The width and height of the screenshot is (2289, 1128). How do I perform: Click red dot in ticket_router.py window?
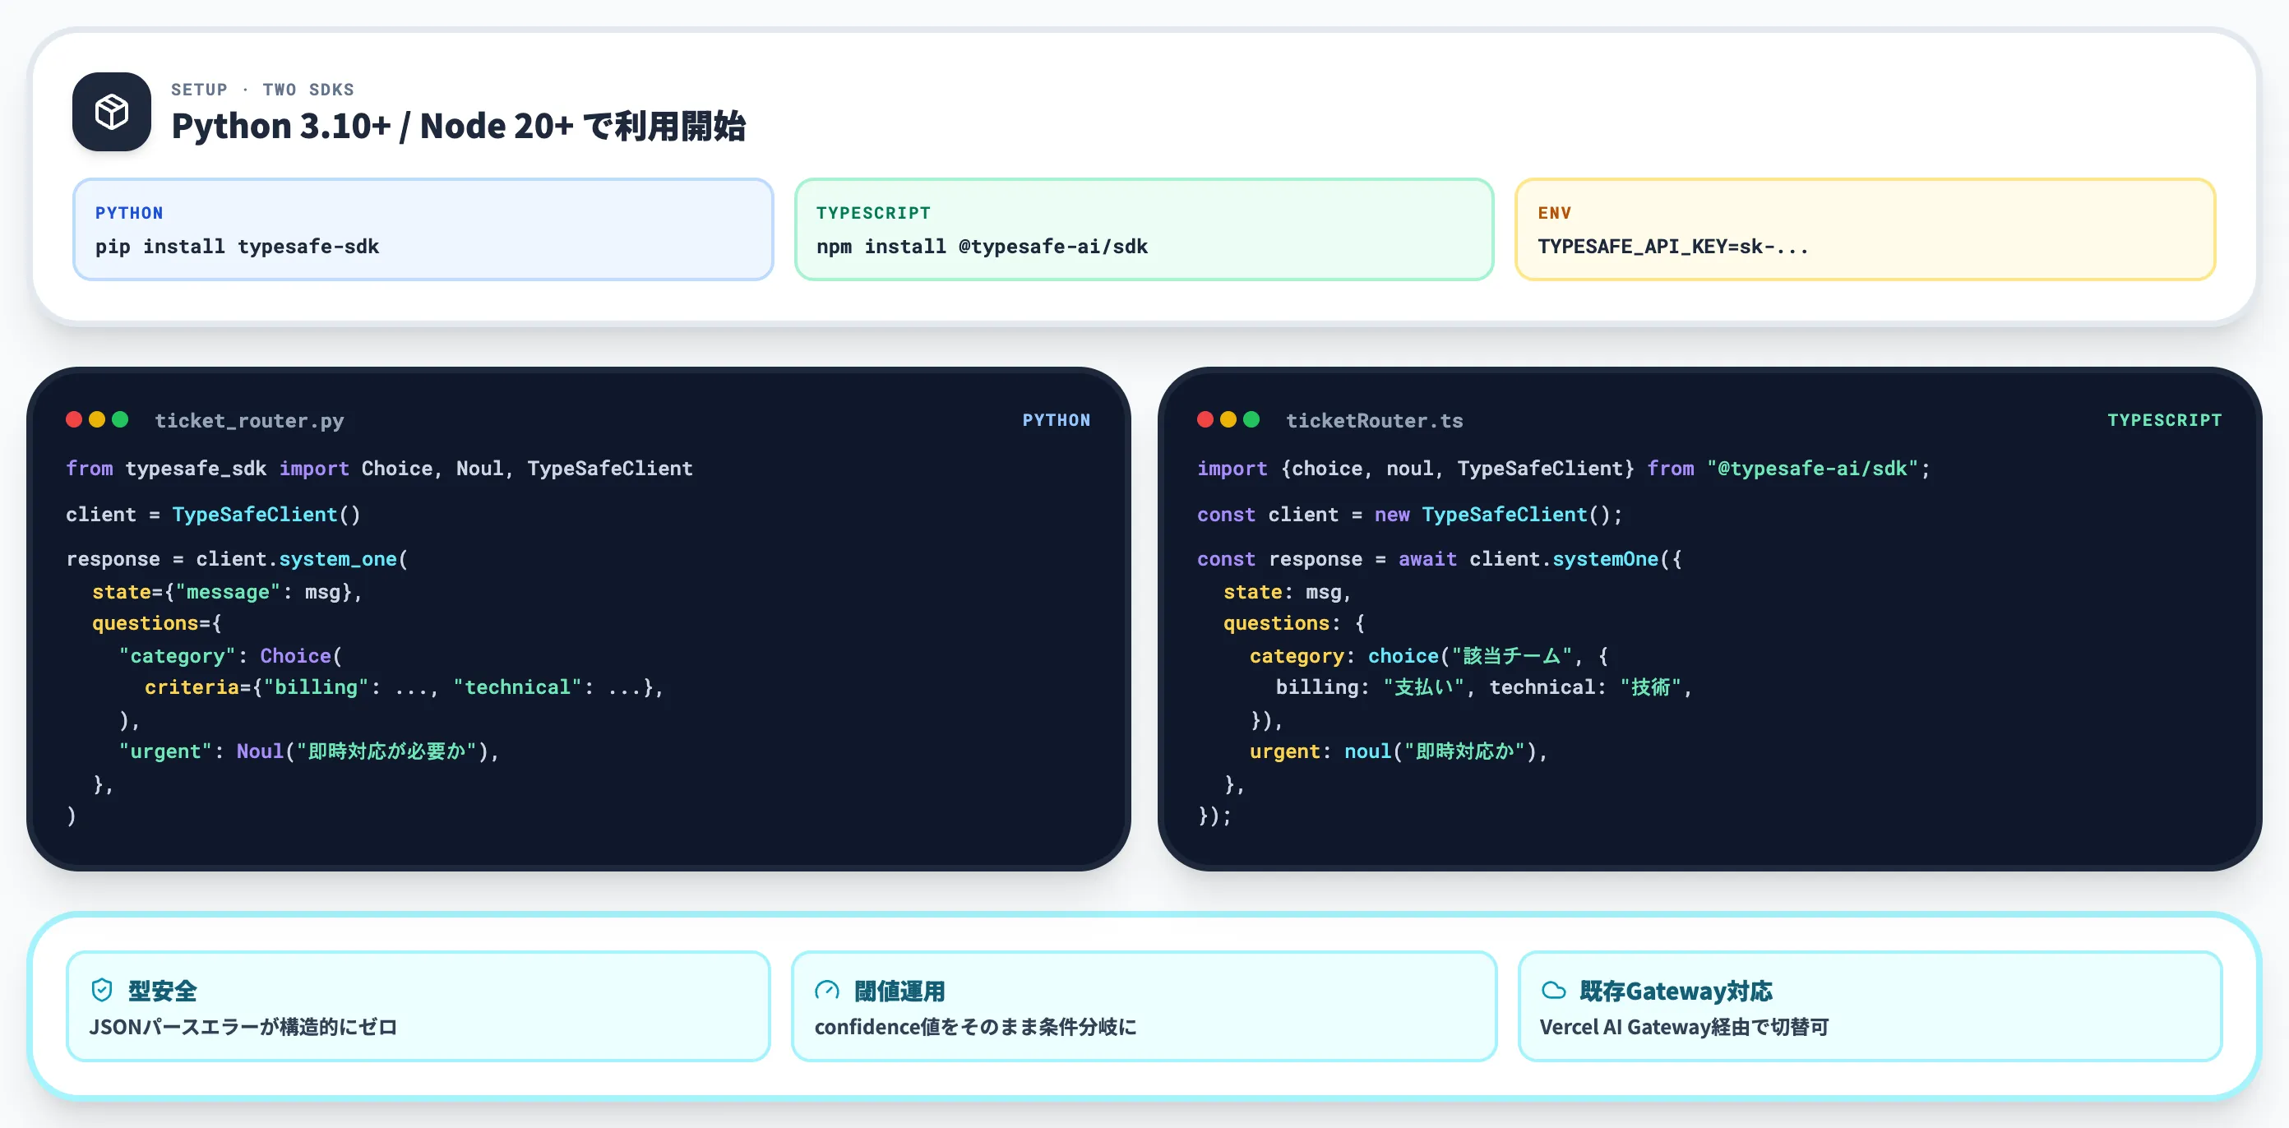pyautogui.click(x=74, y=419)
